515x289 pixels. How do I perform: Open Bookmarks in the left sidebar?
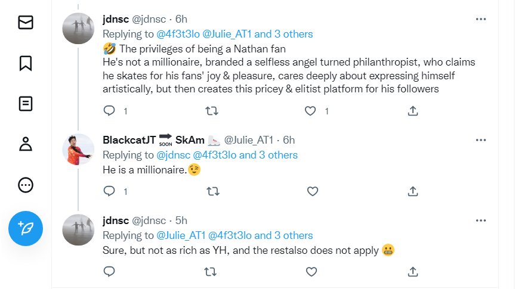click(26, 63)
